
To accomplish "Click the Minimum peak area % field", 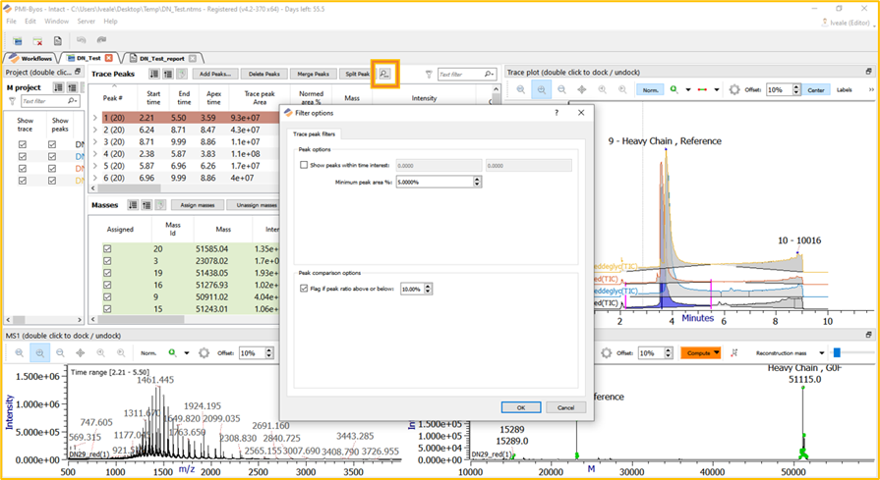I will click(x=433, y=182).
